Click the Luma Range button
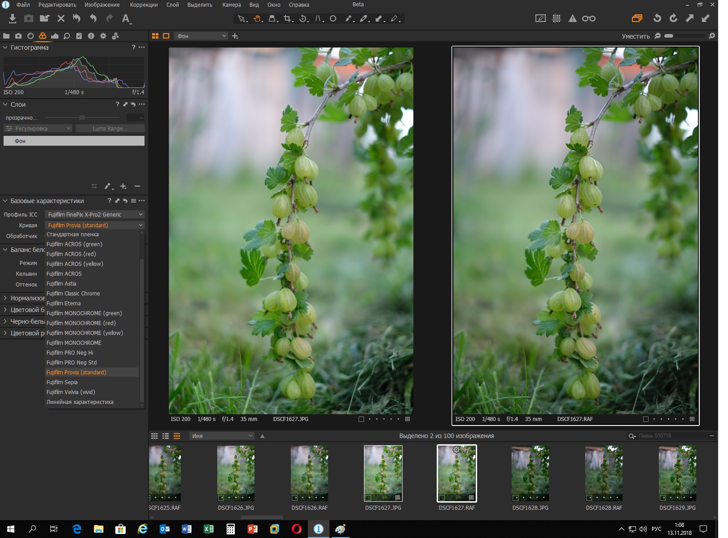 click(x=110, y=129)
